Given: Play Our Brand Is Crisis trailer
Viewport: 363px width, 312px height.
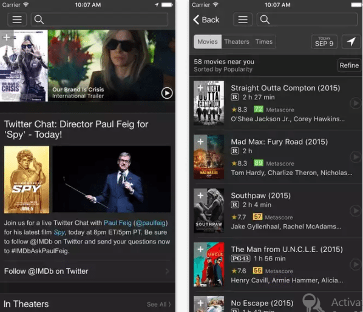Looking at the screenshot, I should (x=167, y=93).
